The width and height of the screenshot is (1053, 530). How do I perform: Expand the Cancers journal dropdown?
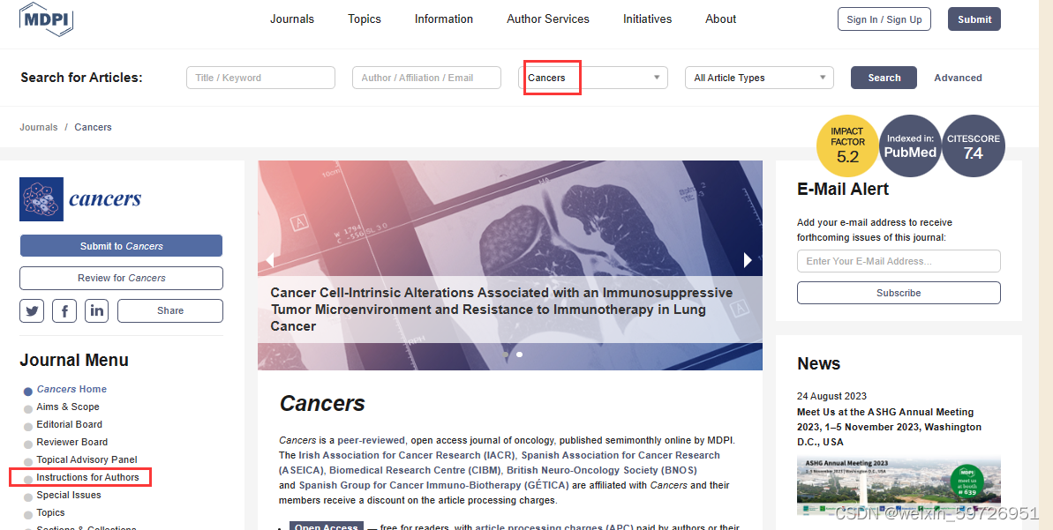point(593,78)
